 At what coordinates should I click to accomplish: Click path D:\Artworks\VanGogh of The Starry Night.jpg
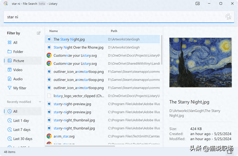coord(124,39)
